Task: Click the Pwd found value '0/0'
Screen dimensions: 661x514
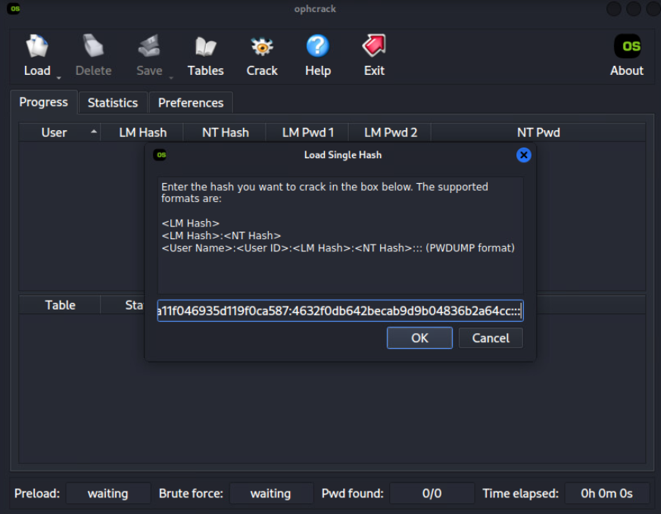Action: pos(432,494)
